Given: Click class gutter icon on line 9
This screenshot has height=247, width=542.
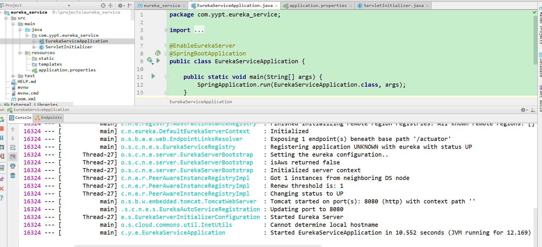Looking at the screenshot, I should (150, 61).
